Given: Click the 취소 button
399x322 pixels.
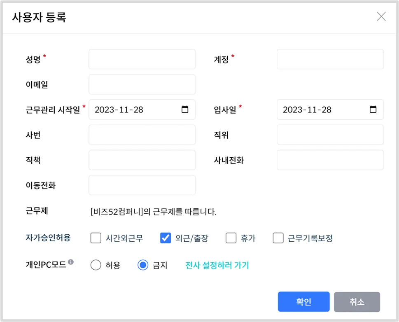Looking at the screenshot, I should (x=357, y=302).
